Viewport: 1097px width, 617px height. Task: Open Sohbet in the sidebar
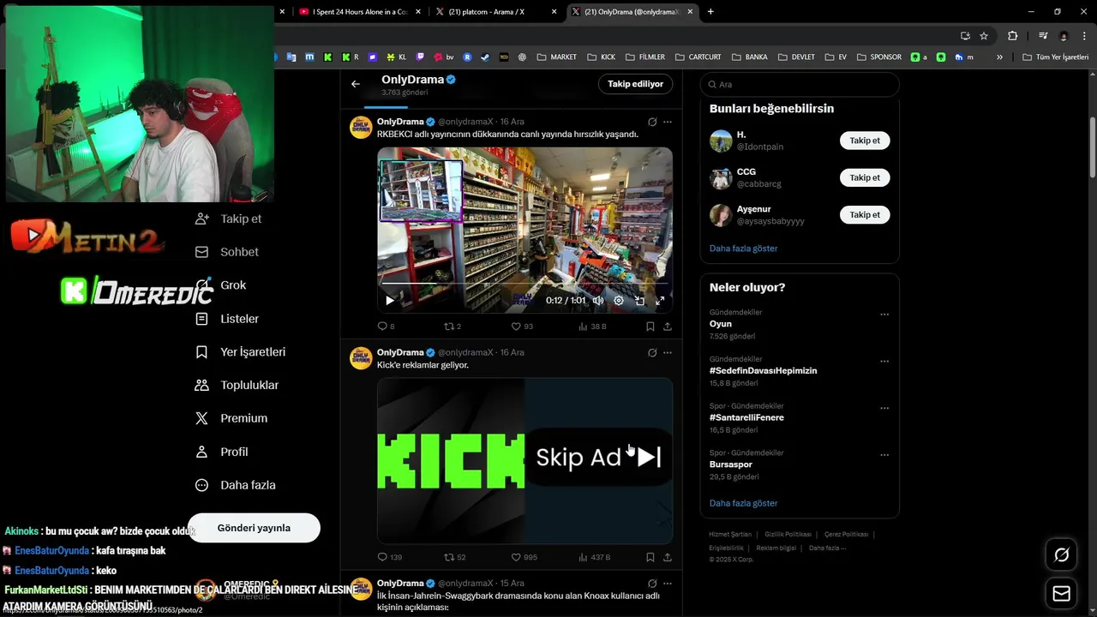click(x=226, y=252)
